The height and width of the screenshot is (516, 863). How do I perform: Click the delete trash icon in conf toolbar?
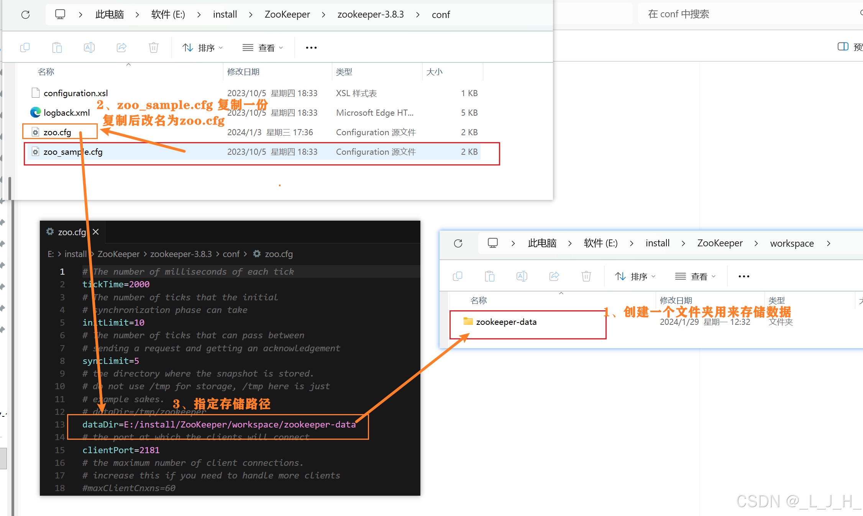click(x=153, y=48)
